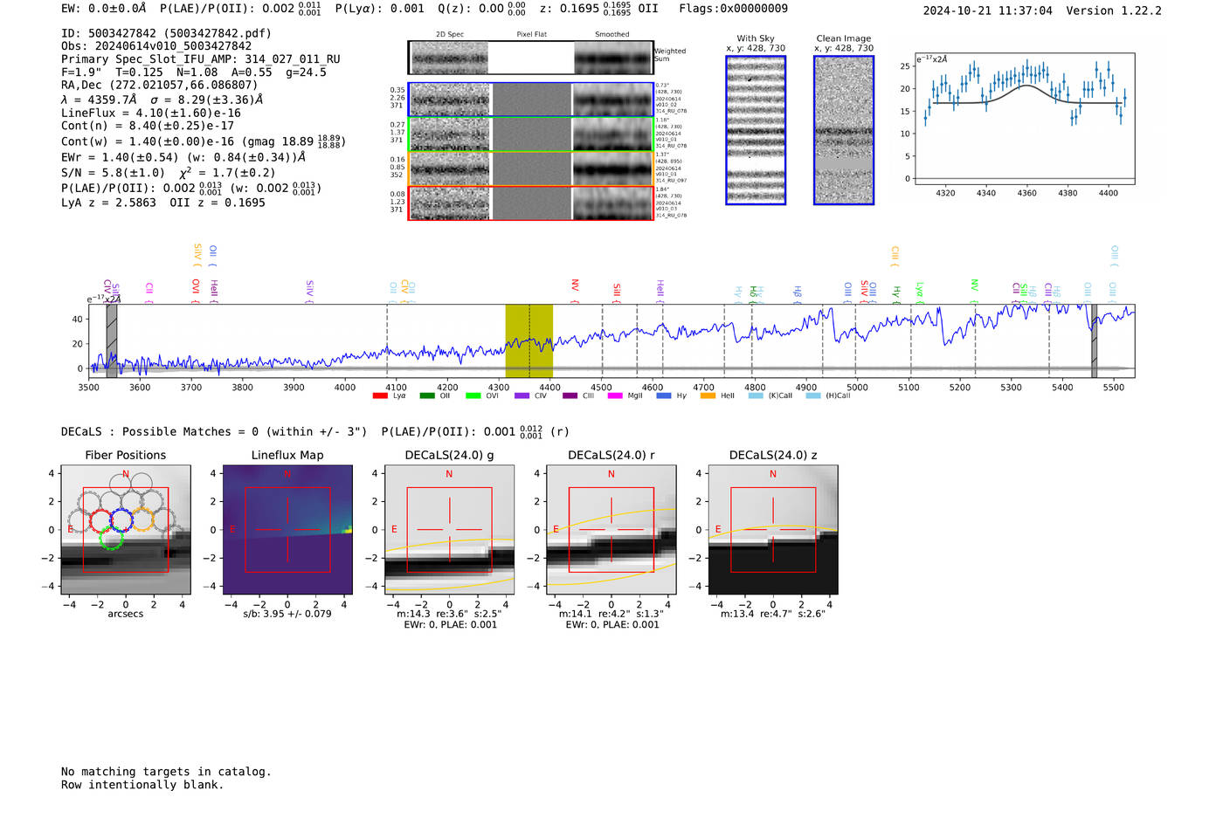Select the m:13.4 re:4.7" s:2.6" caption
Image resolution: width=1223 pixels, height=832 pixels.
[x=773, y=614]
